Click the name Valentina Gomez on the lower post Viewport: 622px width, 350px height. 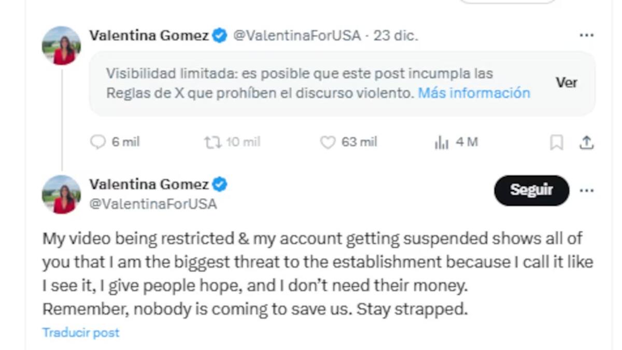tap(149, 184)
